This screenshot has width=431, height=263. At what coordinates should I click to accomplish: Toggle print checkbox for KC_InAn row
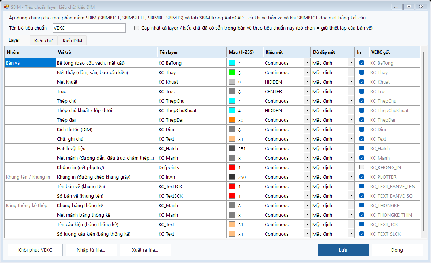pyautogui.click(x=362, y=177)
